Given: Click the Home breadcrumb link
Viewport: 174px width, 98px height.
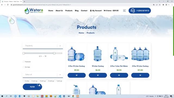Looking at the screenshot, I should coord(81,33).
